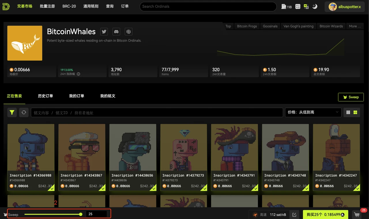Go to 批量注册 in the navbar
Viewport: 369px width, 219px height.
tap(47, 6)
